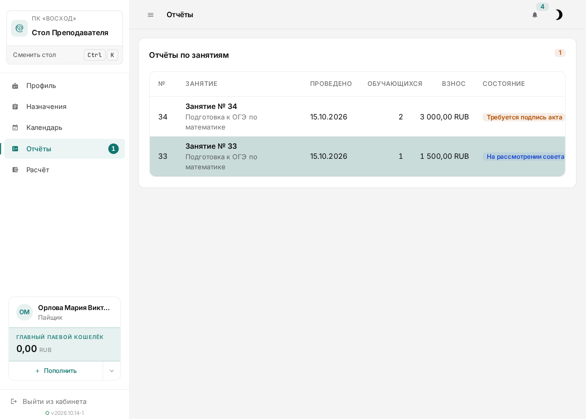586x419 pixels.
Task: Click the logout arrow icon
Action: pyautogui.click(x=14, y=401)
